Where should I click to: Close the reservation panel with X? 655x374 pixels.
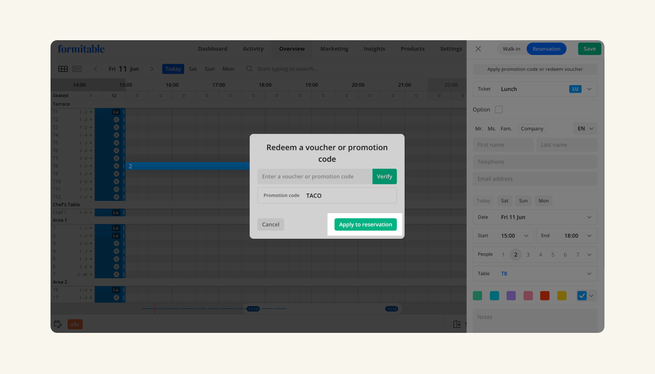[478, 49]
